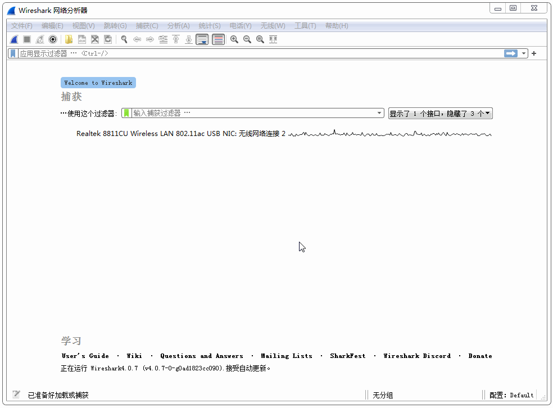
Task: Open the 帮助(H) menu
Action: [337, 26]
